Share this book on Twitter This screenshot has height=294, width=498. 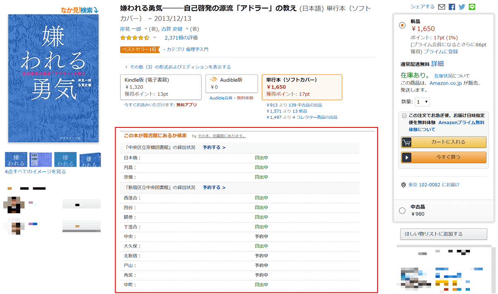point(462,7)
